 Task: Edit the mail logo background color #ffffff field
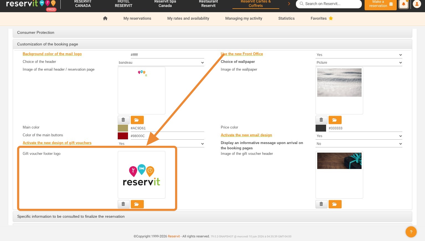[167, 55]
